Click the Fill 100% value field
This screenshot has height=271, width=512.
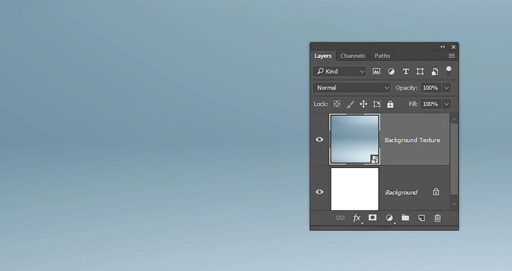point(430,104)
